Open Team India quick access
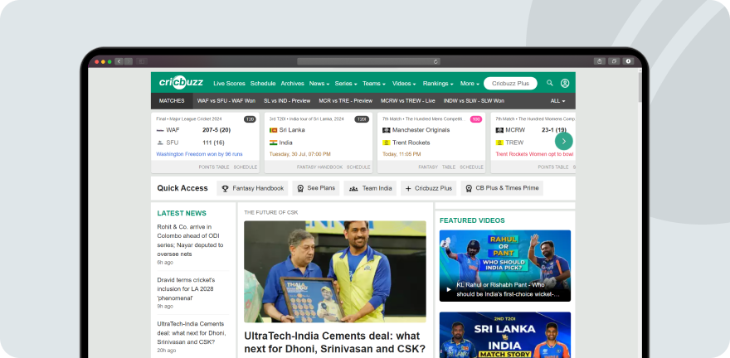The width and height of the screenshot is (730, 358). pyautogui.click(x=370, y=188)
